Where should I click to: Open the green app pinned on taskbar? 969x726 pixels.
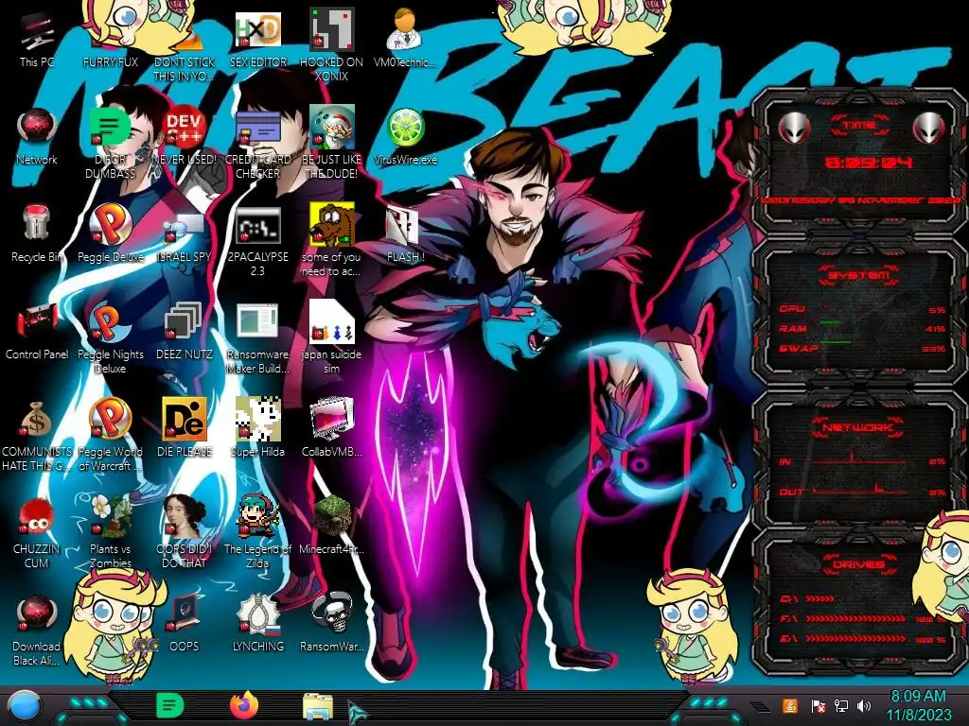click(170, 705)
